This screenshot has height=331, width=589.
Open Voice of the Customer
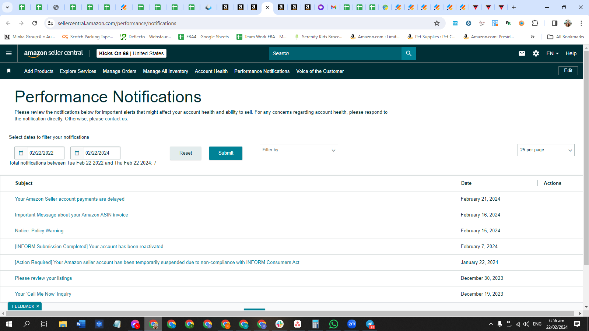click(x=320, y=71)
